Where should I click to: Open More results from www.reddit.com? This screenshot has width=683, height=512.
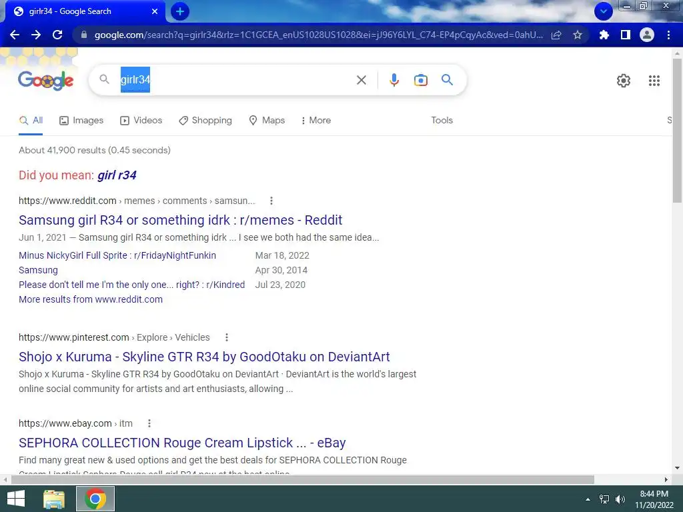[91, 299]
